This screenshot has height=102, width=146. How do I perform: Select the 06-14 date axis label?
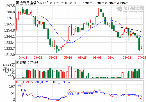click(112, 58)
